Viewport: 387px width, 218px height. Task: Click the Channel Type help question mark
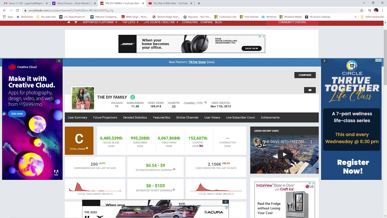(x=206, y=102)
